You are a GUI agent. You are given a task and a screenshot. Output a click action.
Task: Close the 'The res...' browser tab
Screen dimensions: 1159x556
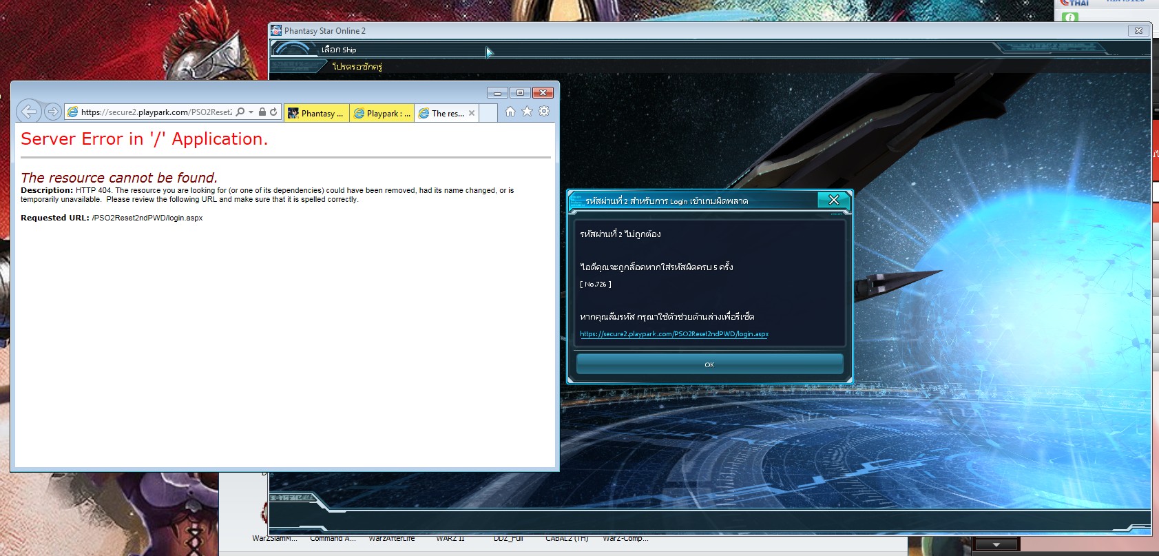[x=472, y=114]
